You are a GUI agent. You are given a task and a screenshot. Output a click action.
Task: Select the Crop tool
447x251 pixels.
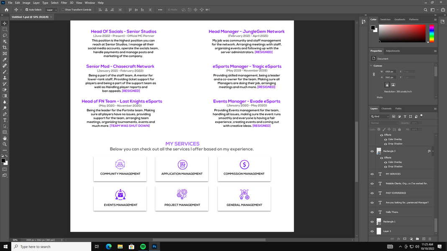(5, 47)
